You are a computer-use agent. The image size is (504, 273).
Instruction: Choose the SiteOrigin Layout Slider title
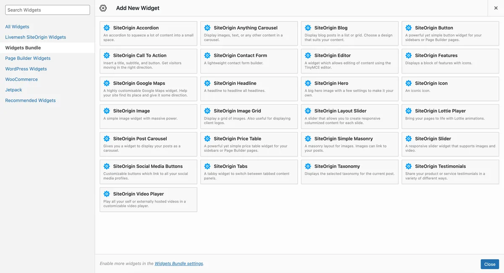point(341,111)
